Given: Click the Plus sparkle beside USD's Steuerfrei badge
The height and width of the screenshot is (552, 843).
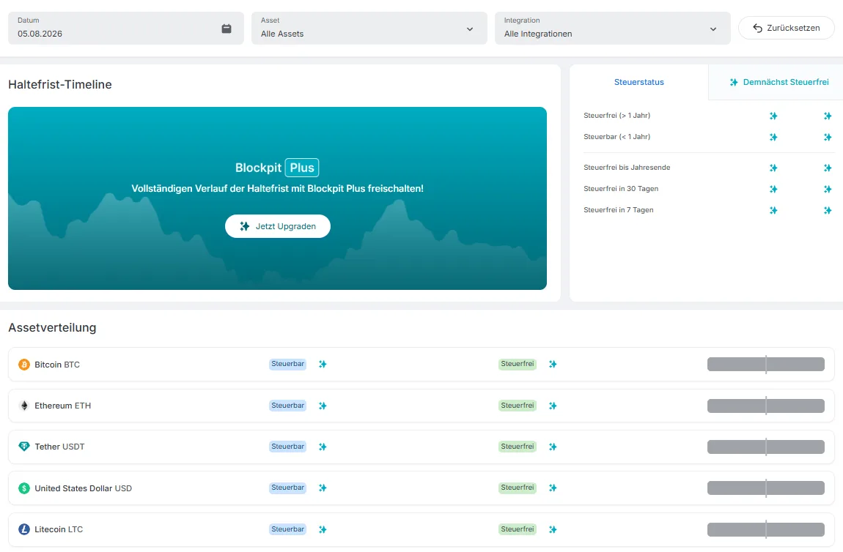Looking at the screenshot, I should click(x=553, y=488).
